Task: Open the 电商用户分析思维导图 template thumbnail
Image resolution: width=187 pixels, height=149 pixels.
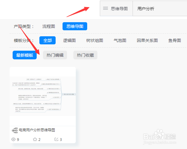Action: click(x=43, y=96)
